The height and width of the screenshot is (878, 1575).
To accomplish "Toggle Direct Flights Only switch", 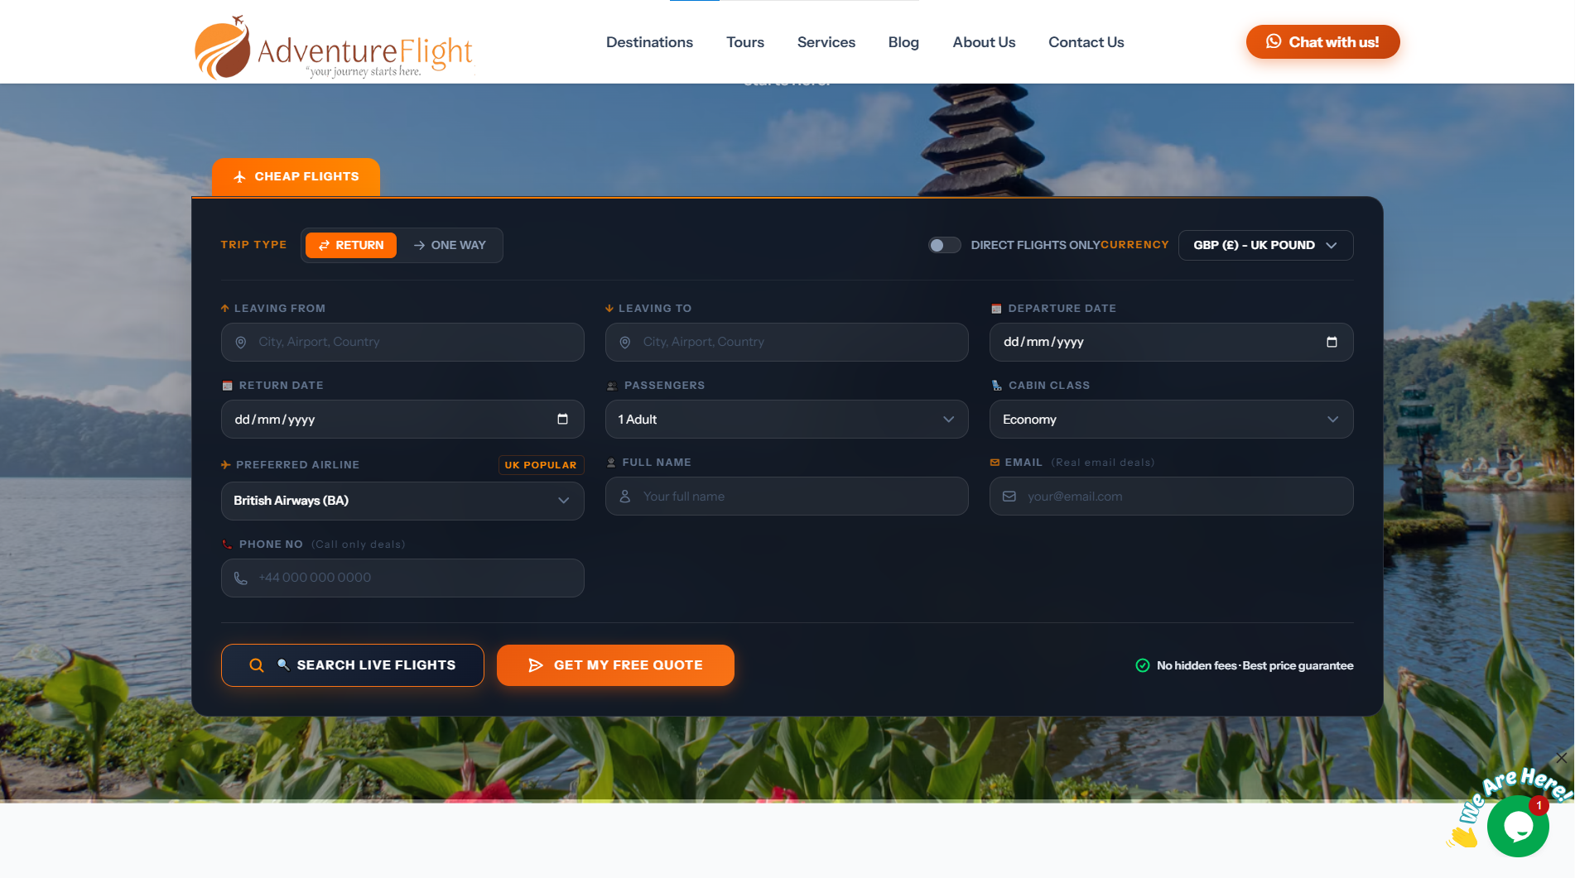I will point(944,245).
